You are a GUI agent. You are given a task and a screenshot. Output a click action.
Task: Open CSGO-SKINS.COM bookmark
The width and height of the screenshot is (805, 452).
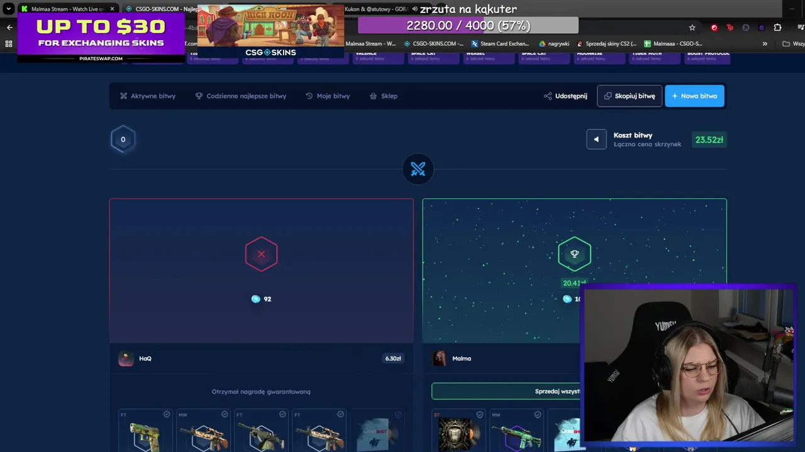(x=433, y=44)
